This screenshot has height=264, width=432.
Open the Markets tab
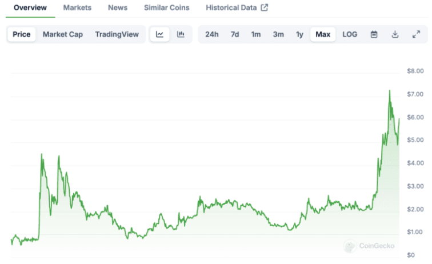click(x=77, y=8)
